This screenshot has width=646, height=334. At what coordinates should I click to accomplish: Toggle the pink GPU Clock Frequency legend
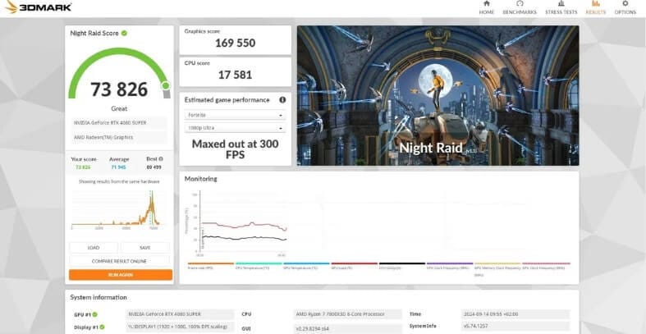tap(547, 266)
